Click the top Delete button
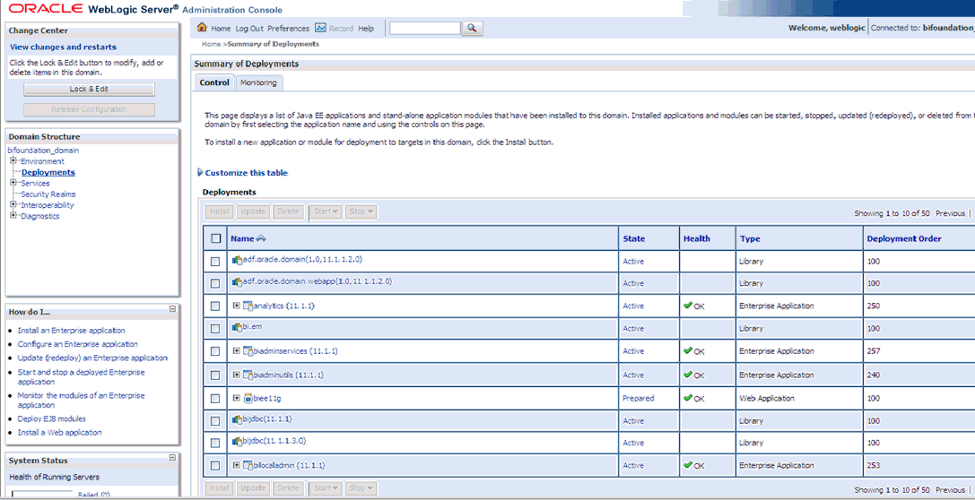The height and width of the screenshot is (500, 975). [x=288, y=211]
